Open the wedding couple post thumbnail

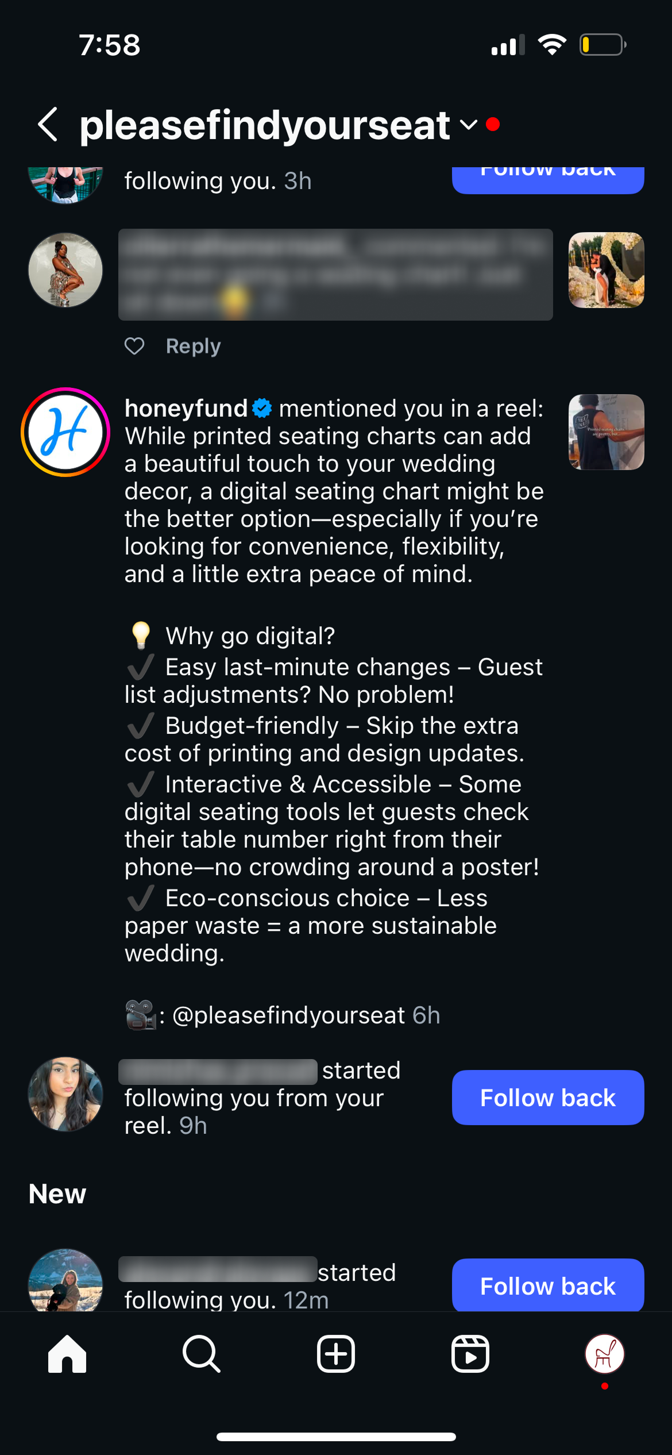(x=606, y=270)
